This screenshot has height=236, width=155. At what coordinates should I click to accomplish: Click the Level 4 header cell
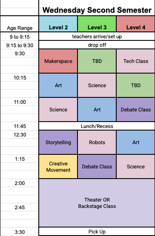136,24
